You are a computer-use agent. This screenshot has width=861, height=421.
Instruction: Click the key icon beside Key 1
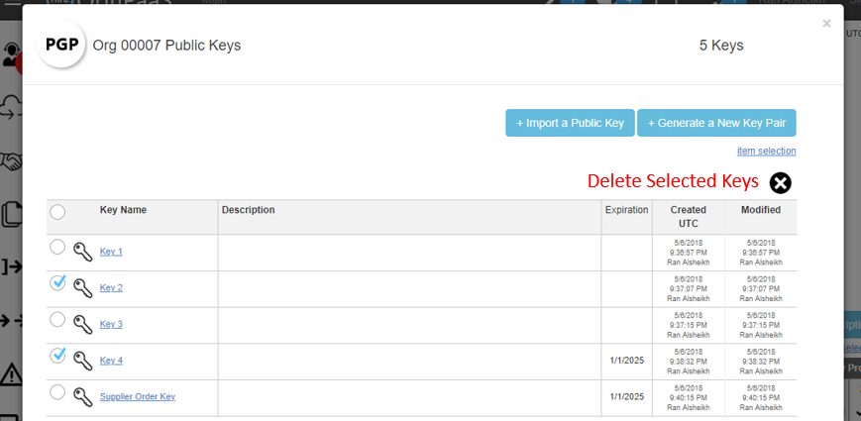[82, 252]
